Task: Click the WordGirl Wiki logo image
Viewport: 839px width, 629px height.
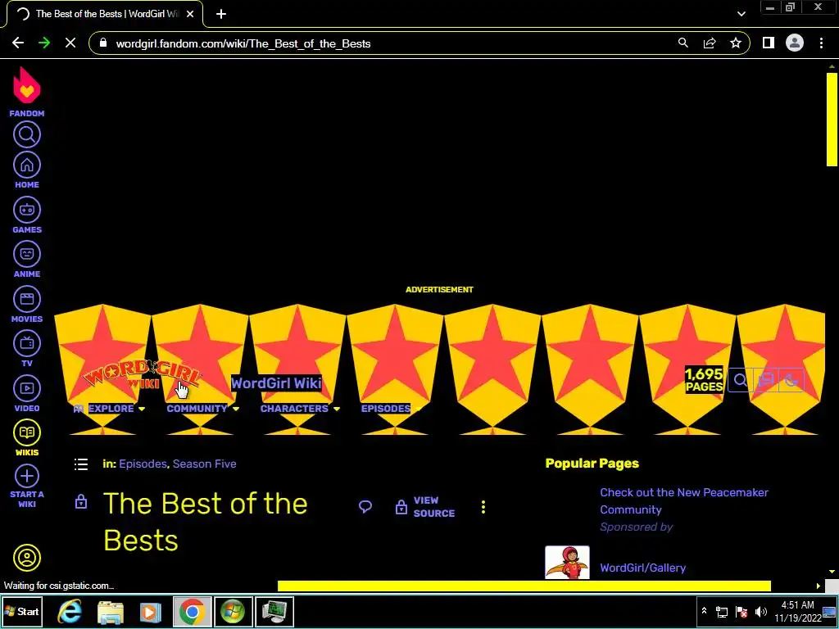Action: (x=141, y=374)
